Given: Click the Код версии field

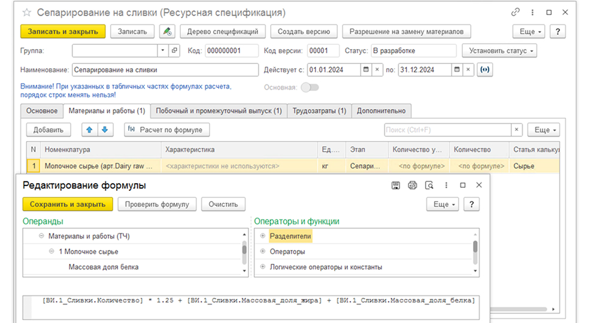Looking at the screenshot, I should click(323, 50).
